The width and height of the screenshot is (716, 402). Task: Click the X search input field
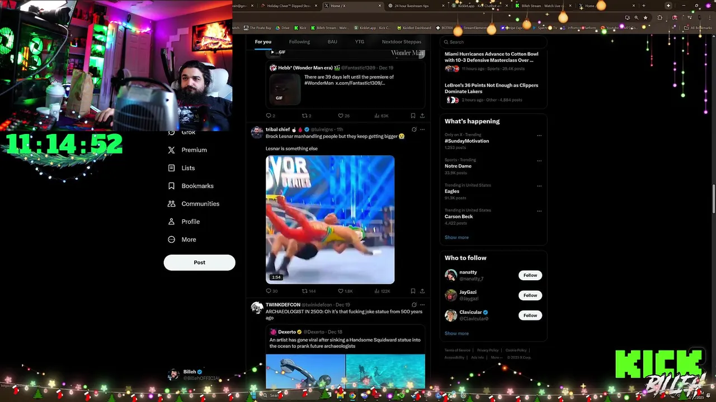pos(493,42)
